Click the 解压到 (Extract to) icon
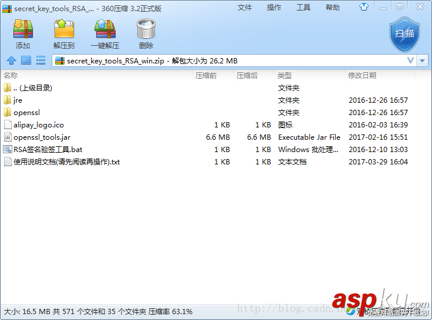The width and height of the screenshot is (432, 320). [64, 29]
